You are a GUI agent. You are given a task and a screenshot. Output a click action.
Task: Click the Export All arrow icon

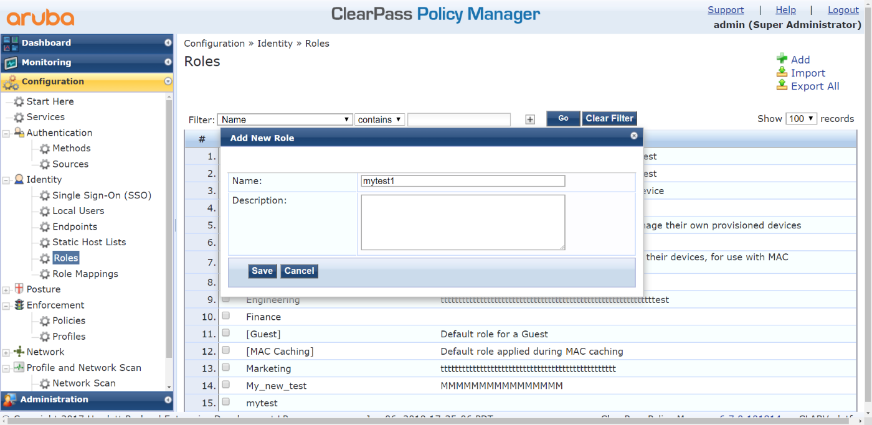coord(782,85)
